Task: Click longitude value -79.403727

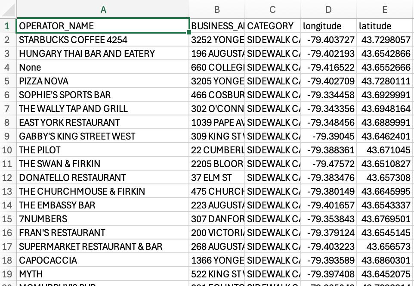Action: 329,40
